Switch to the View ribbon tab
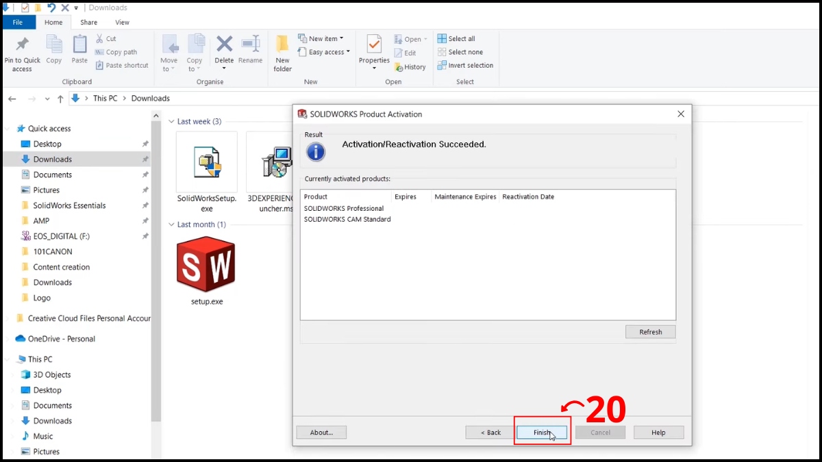This screenshot has width=822, height=462. [122, 23]
